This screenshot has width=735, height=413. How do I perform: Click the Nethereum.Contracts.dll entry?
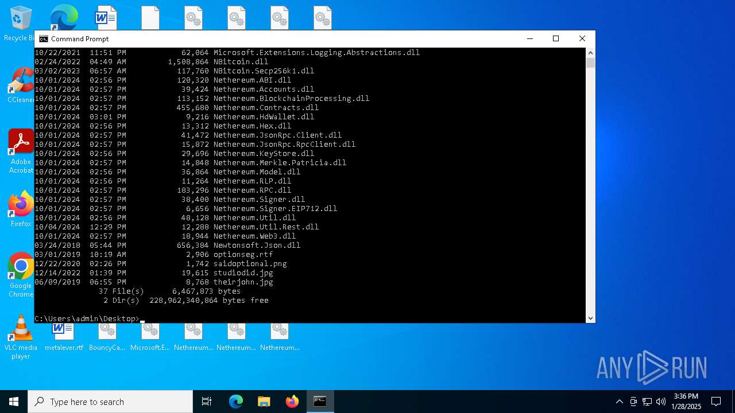tap(266, 108)
